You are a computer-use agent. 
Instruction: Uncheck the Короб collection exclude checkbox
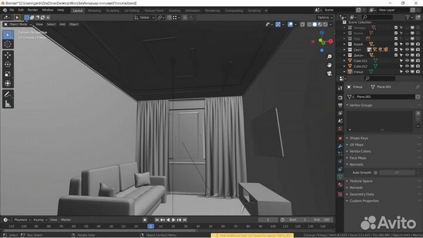tap(396, 44)
